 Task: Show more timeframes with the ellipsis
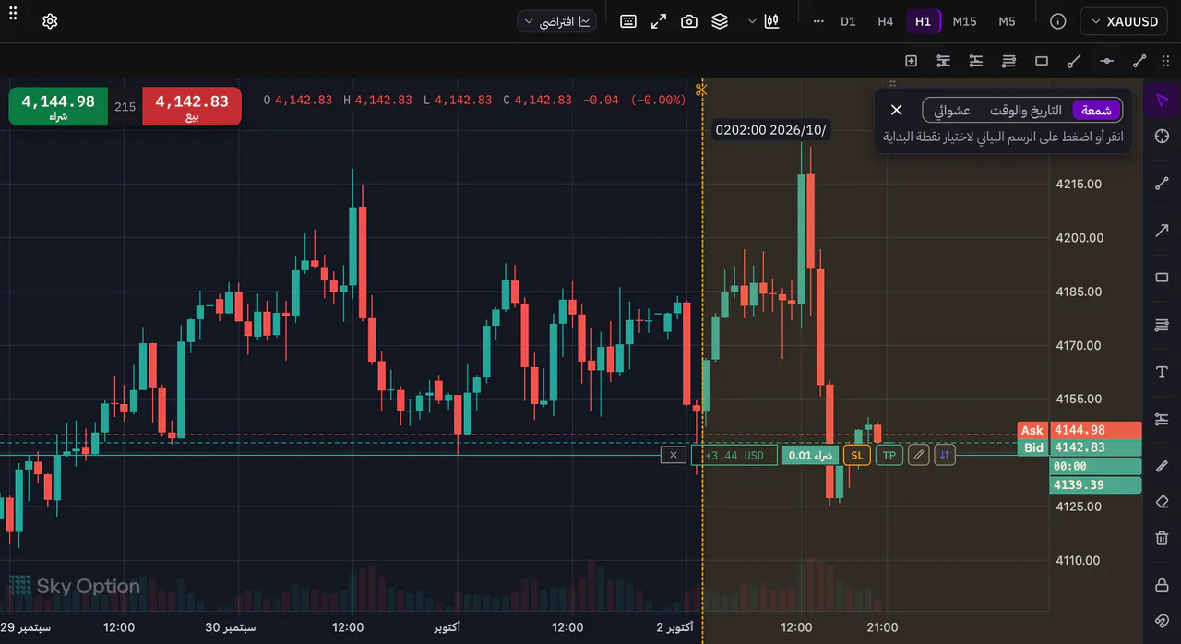[x=817, y=21]
